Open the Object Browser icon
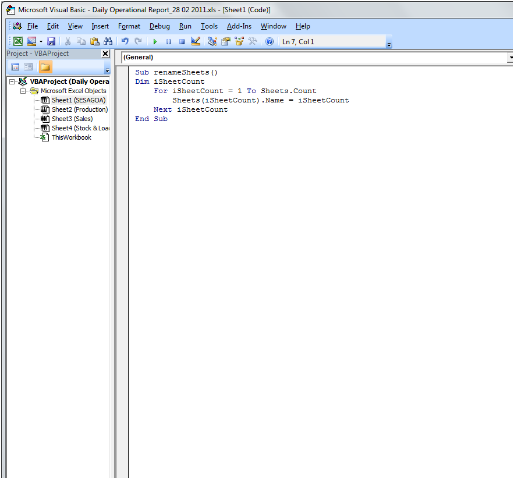This screenshot has width=514, height=479. [239, 41]
